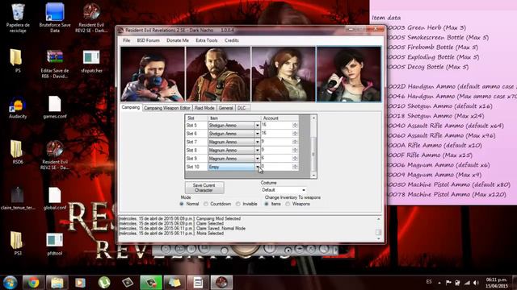The image size is (517, 290).
Task: Switch to the DLC tab
Action: (x=242, y=108)
